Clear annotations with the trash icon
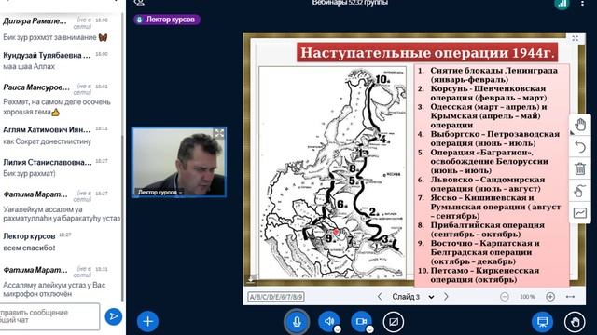This screenshot has height=335, width=597. pos(580,168)
